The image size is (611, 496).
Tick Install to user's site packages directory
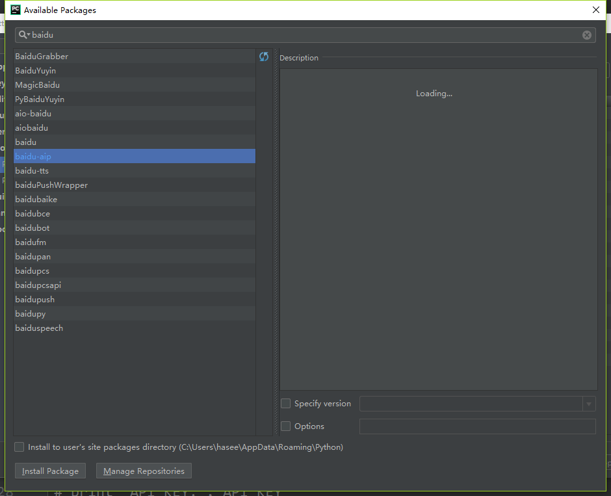tap(19, 447)
